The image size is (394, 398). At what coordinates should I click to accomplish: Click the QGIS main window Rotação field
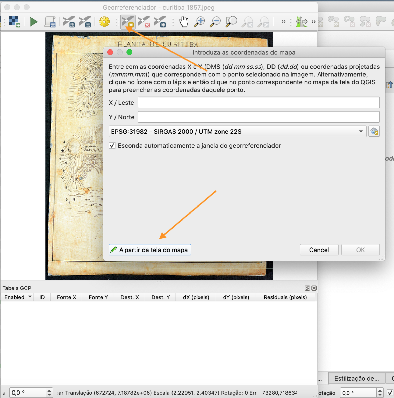(358, 393)
